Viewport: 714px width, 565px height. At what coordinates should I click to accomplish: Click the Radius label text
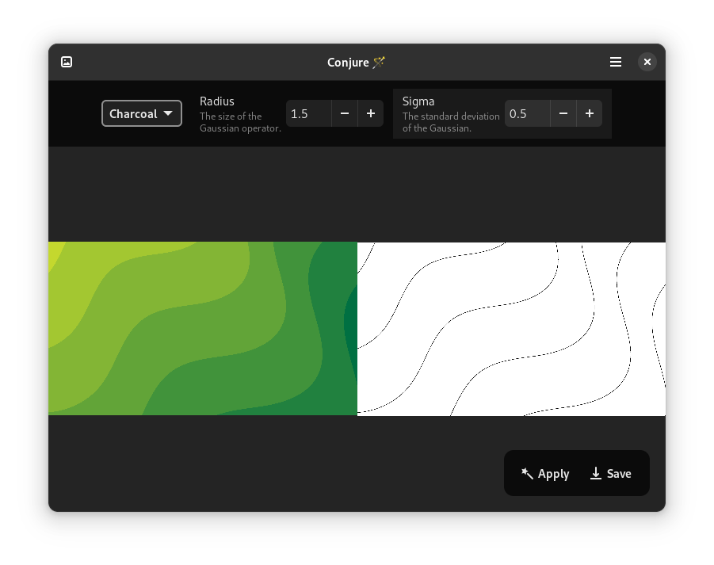coord(217,101)
